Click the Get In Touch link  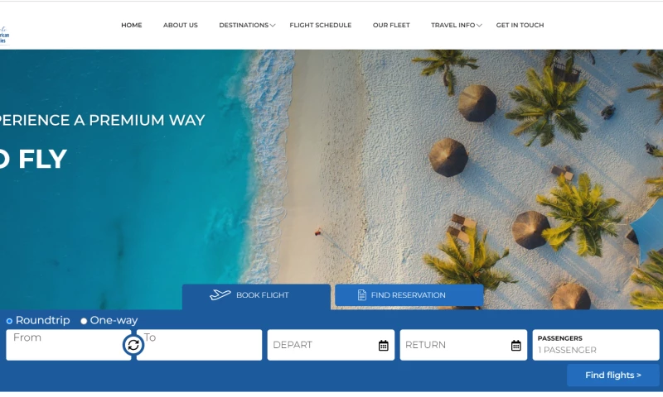point(520,26)
